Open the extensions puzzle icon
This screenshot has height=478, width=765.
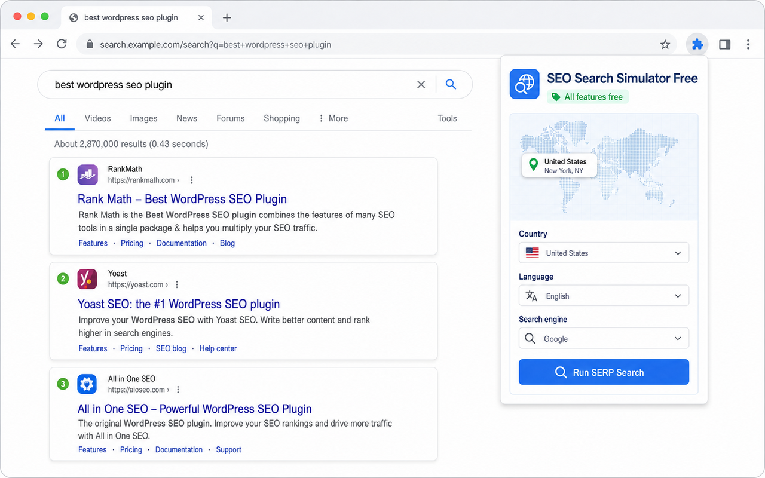pos(697,44)
